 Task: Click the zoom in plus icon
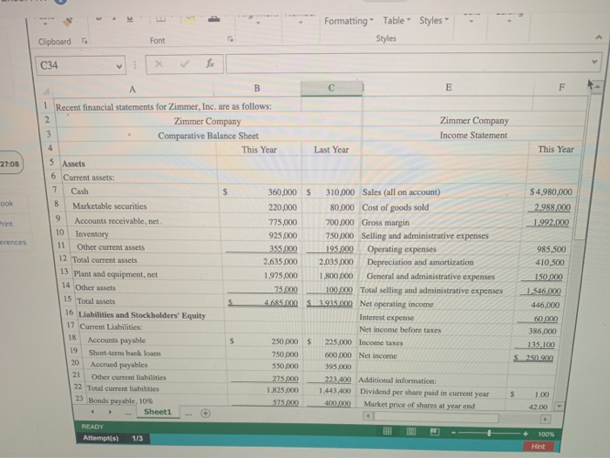coord(525,434)
